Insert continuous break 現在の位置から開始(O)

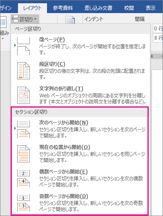point(80,153)
